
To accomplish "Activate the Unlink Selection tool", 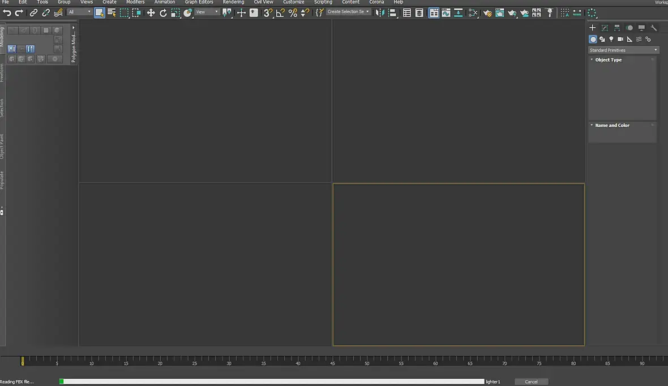I will 46,13.
